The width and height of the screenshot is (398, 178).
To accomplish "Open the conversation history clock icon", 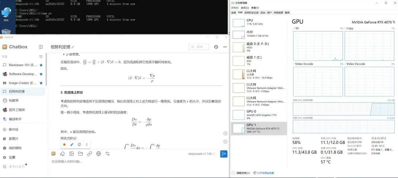I will (216, 47).
